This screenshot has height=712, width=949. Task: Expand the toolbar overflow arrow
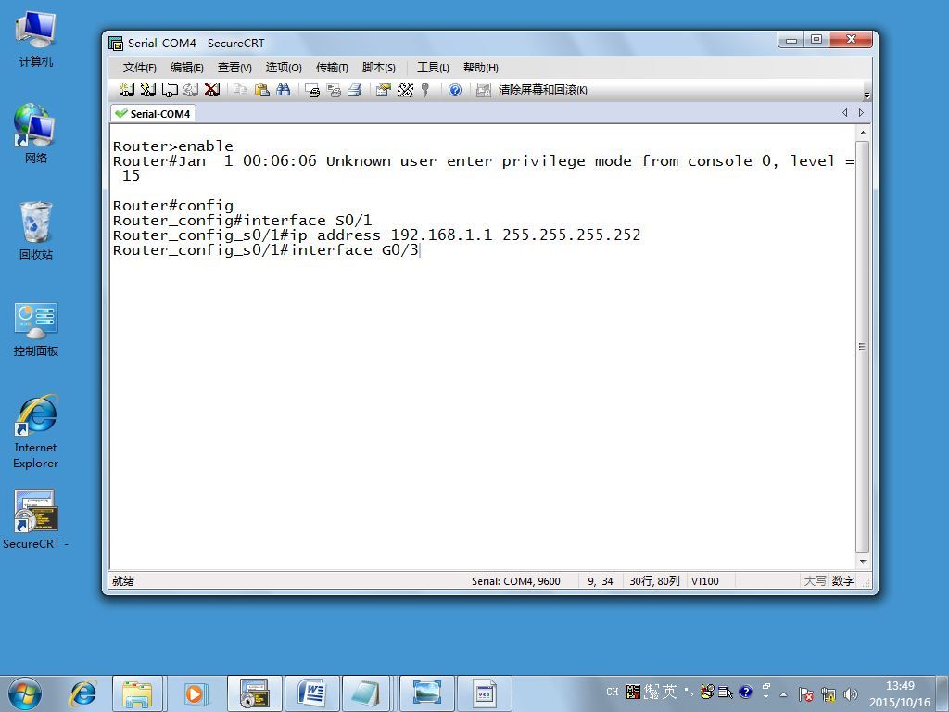click(x=867, y=95)
